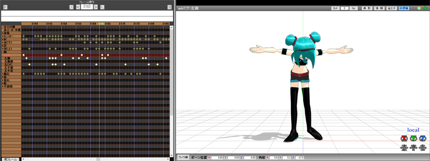Click the frame jump field showing 0
This screenshot has width=430, height=161.
click(x=344, y=8)
